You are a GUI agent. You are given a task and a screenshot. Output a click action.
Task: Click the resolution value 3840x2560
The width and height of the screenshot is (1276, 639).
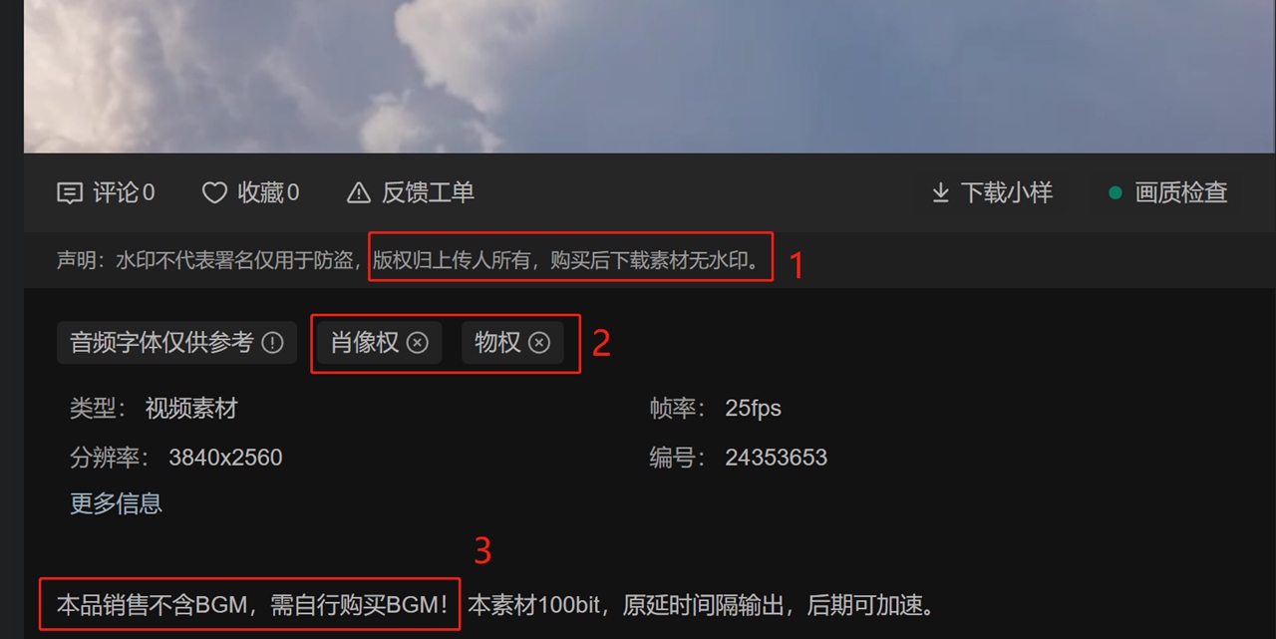[225, 458]
